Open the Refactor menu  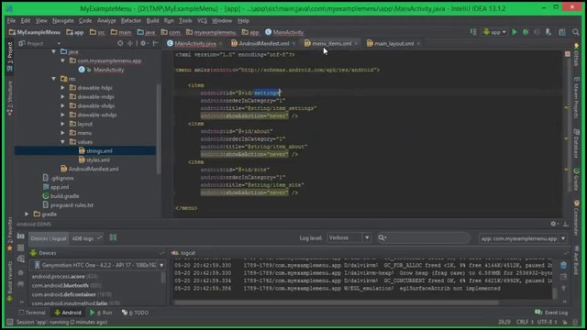click(x=130, y=20)
